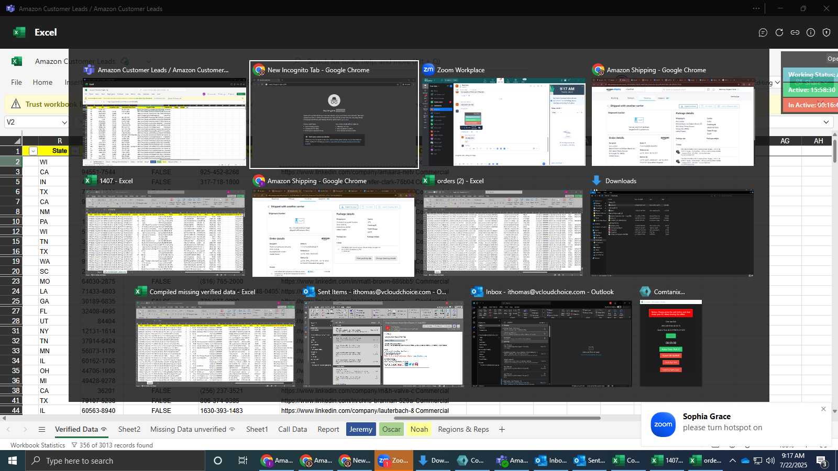The image size is (838, 471).
Task: Select the green Oscar sheet tab
Action: (x=391, y=429)
